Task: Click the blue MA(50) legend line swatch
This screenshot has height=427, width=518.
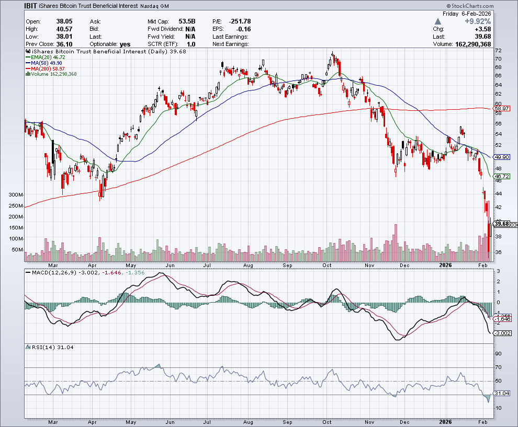Action: [x=28, y=63]
